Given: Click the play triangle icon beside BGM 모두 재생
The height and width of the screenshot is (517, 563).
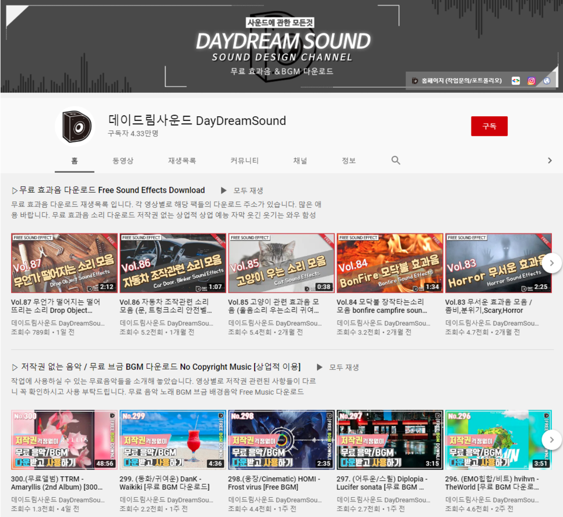Looking at the screenshot, I should [x=319, y=367].
